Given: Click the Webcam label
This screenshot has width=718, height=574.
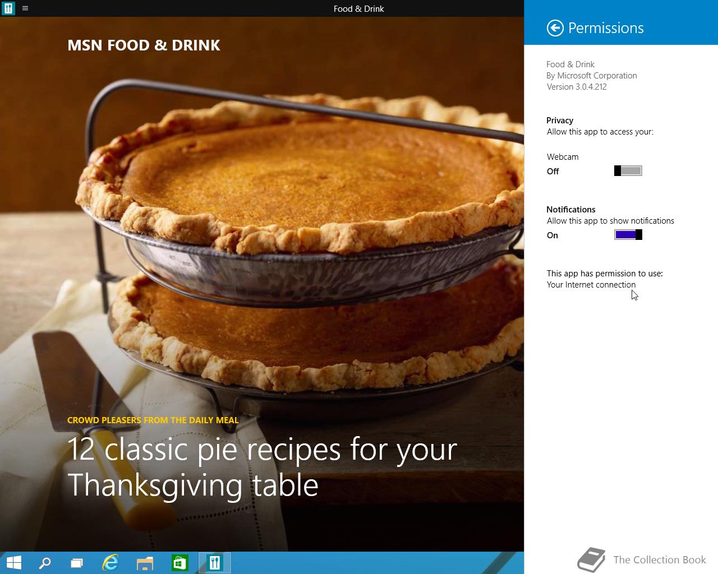Looking at the screenshot, I should [563, 157].
